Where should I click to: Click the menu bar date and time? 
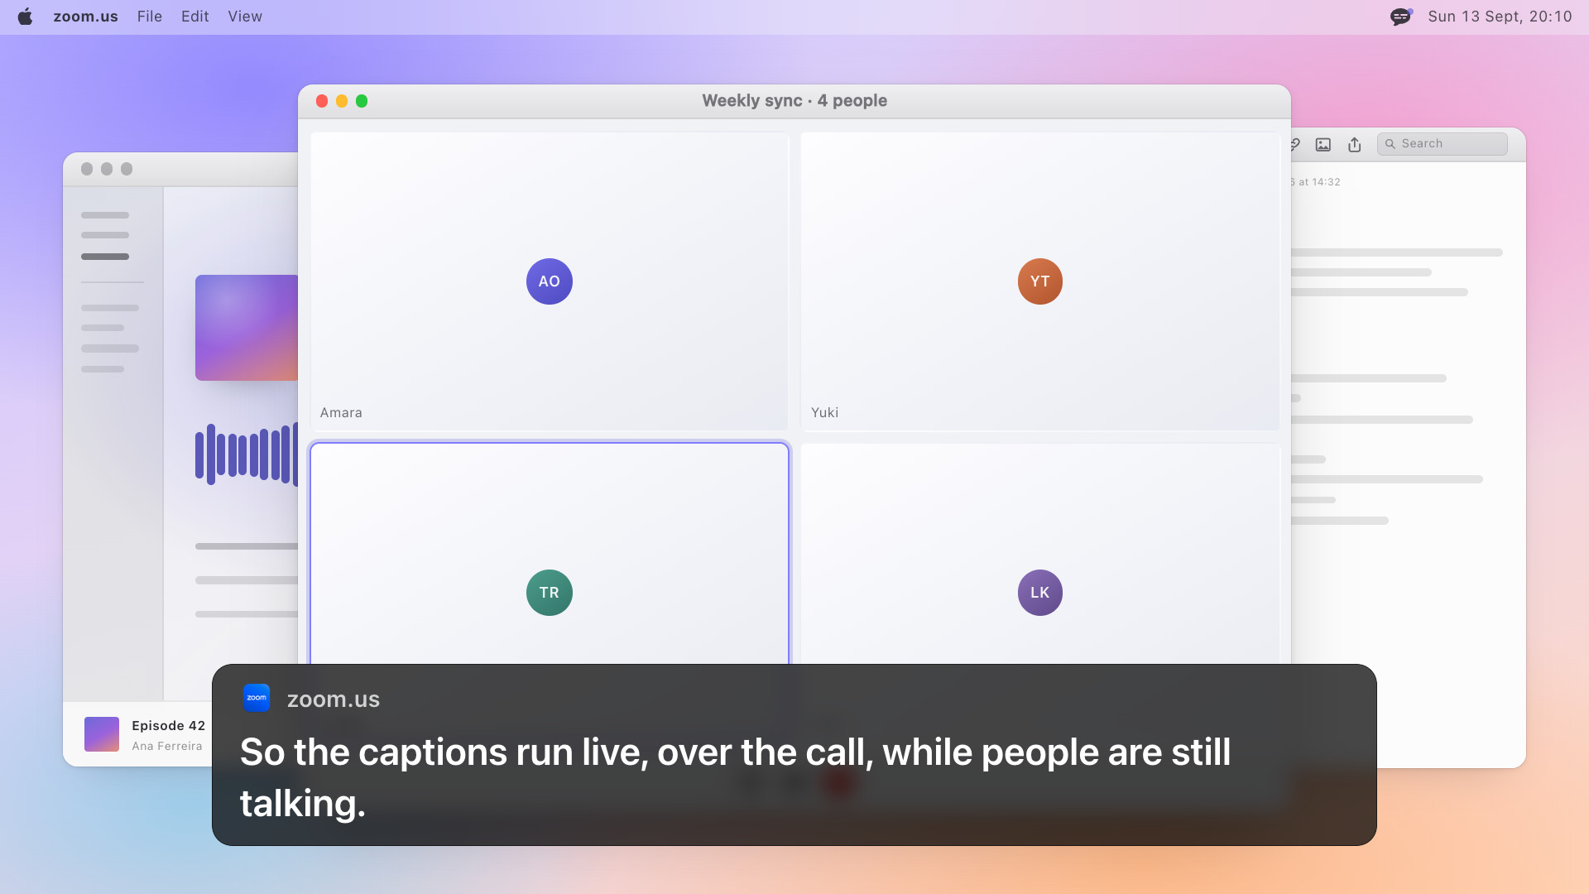tap(1500, 17)
